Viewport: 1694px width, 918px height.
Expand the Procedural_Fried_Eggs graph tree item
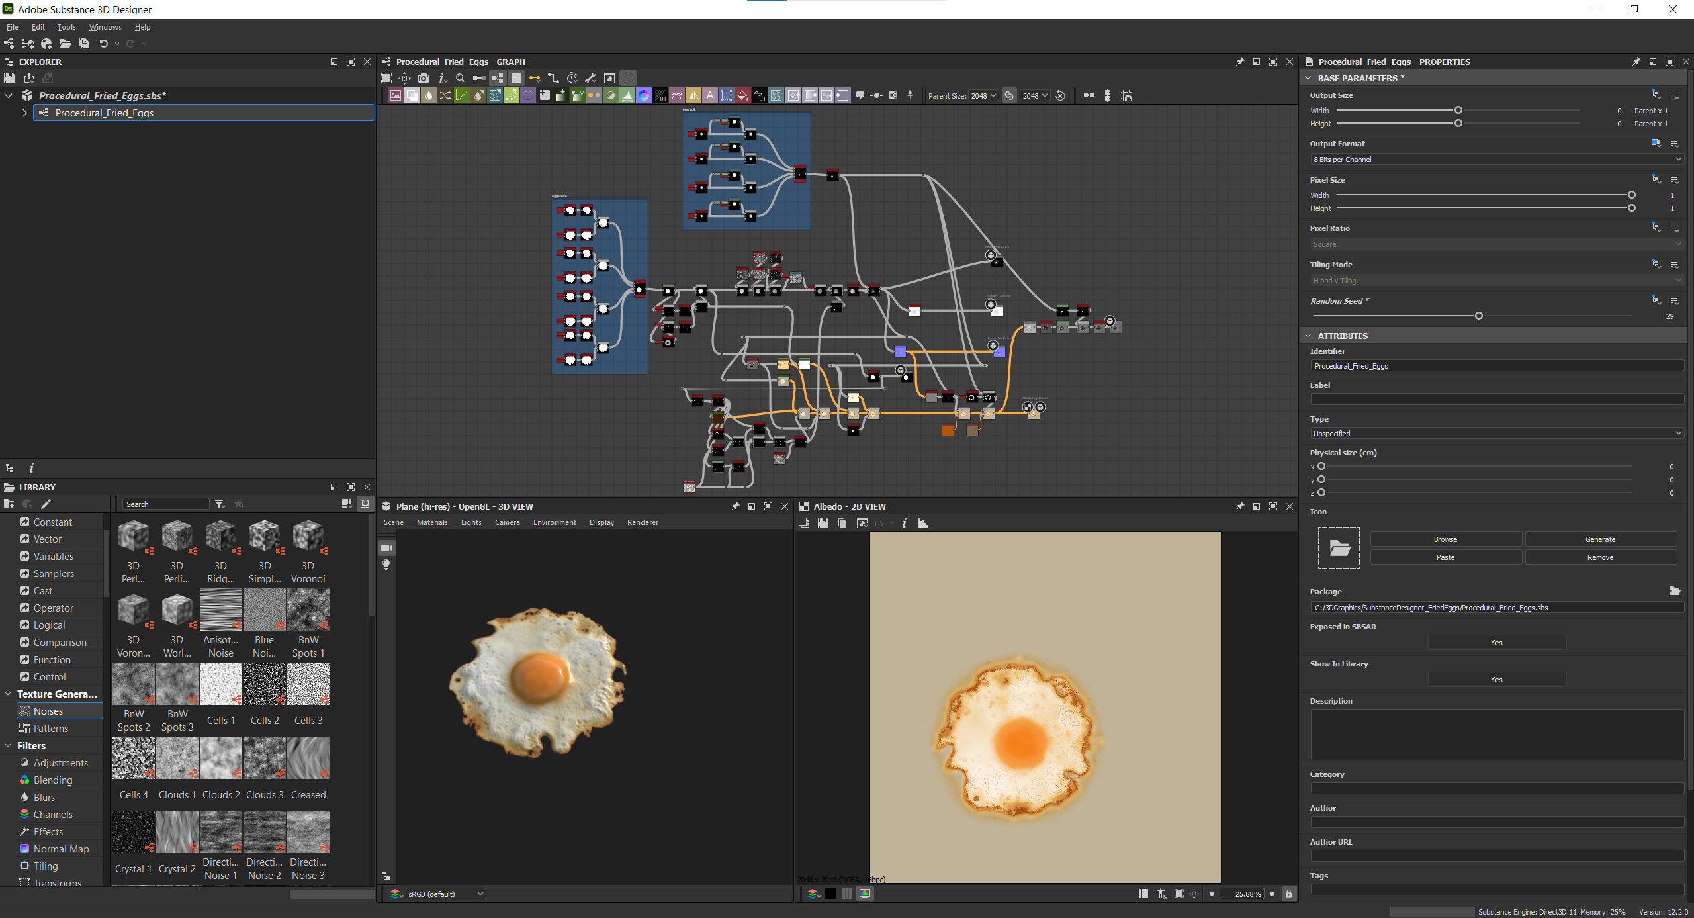25,113
